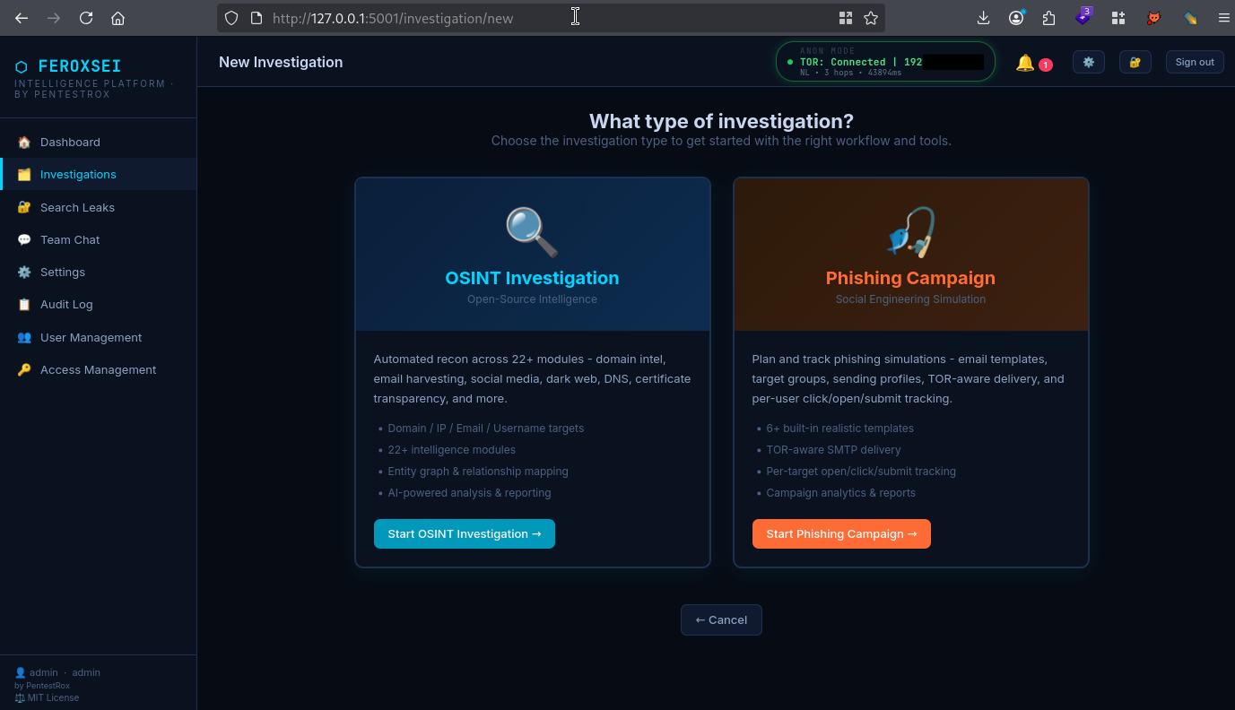This screenshot has height=710, width=1235.
Task: Click the pencil extension icon
Action: click(1190, 18)
